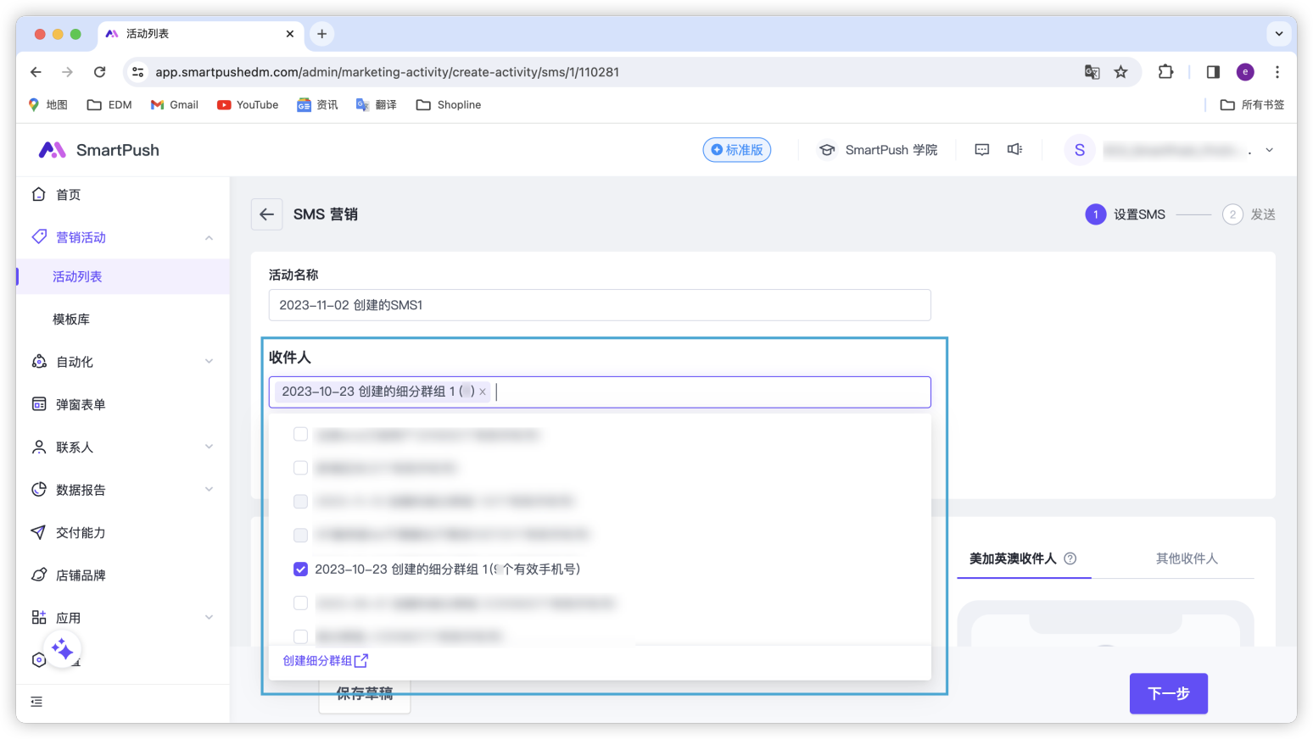Screen dimensions: 1313x739
Task: Uncheck the 2023-10-23 创建的细分群组 1 checkbox
Action: click(300, 570)
